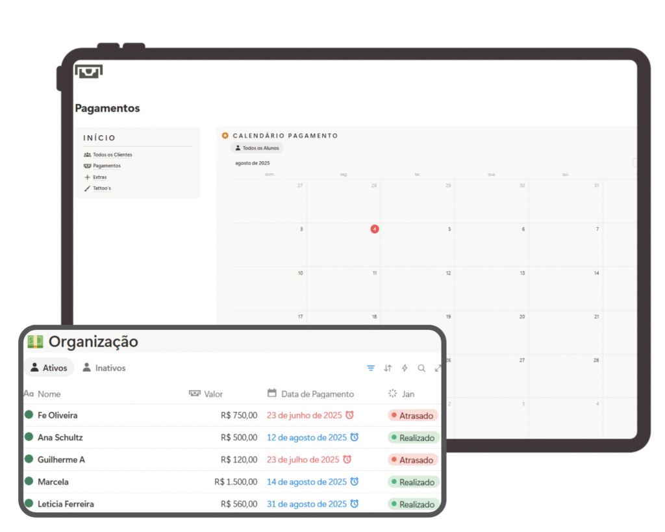The width and height of the screenshot is (665, 532).
Task: Click the money icon above Pagamentos title
Action: (x=88, y=71)
